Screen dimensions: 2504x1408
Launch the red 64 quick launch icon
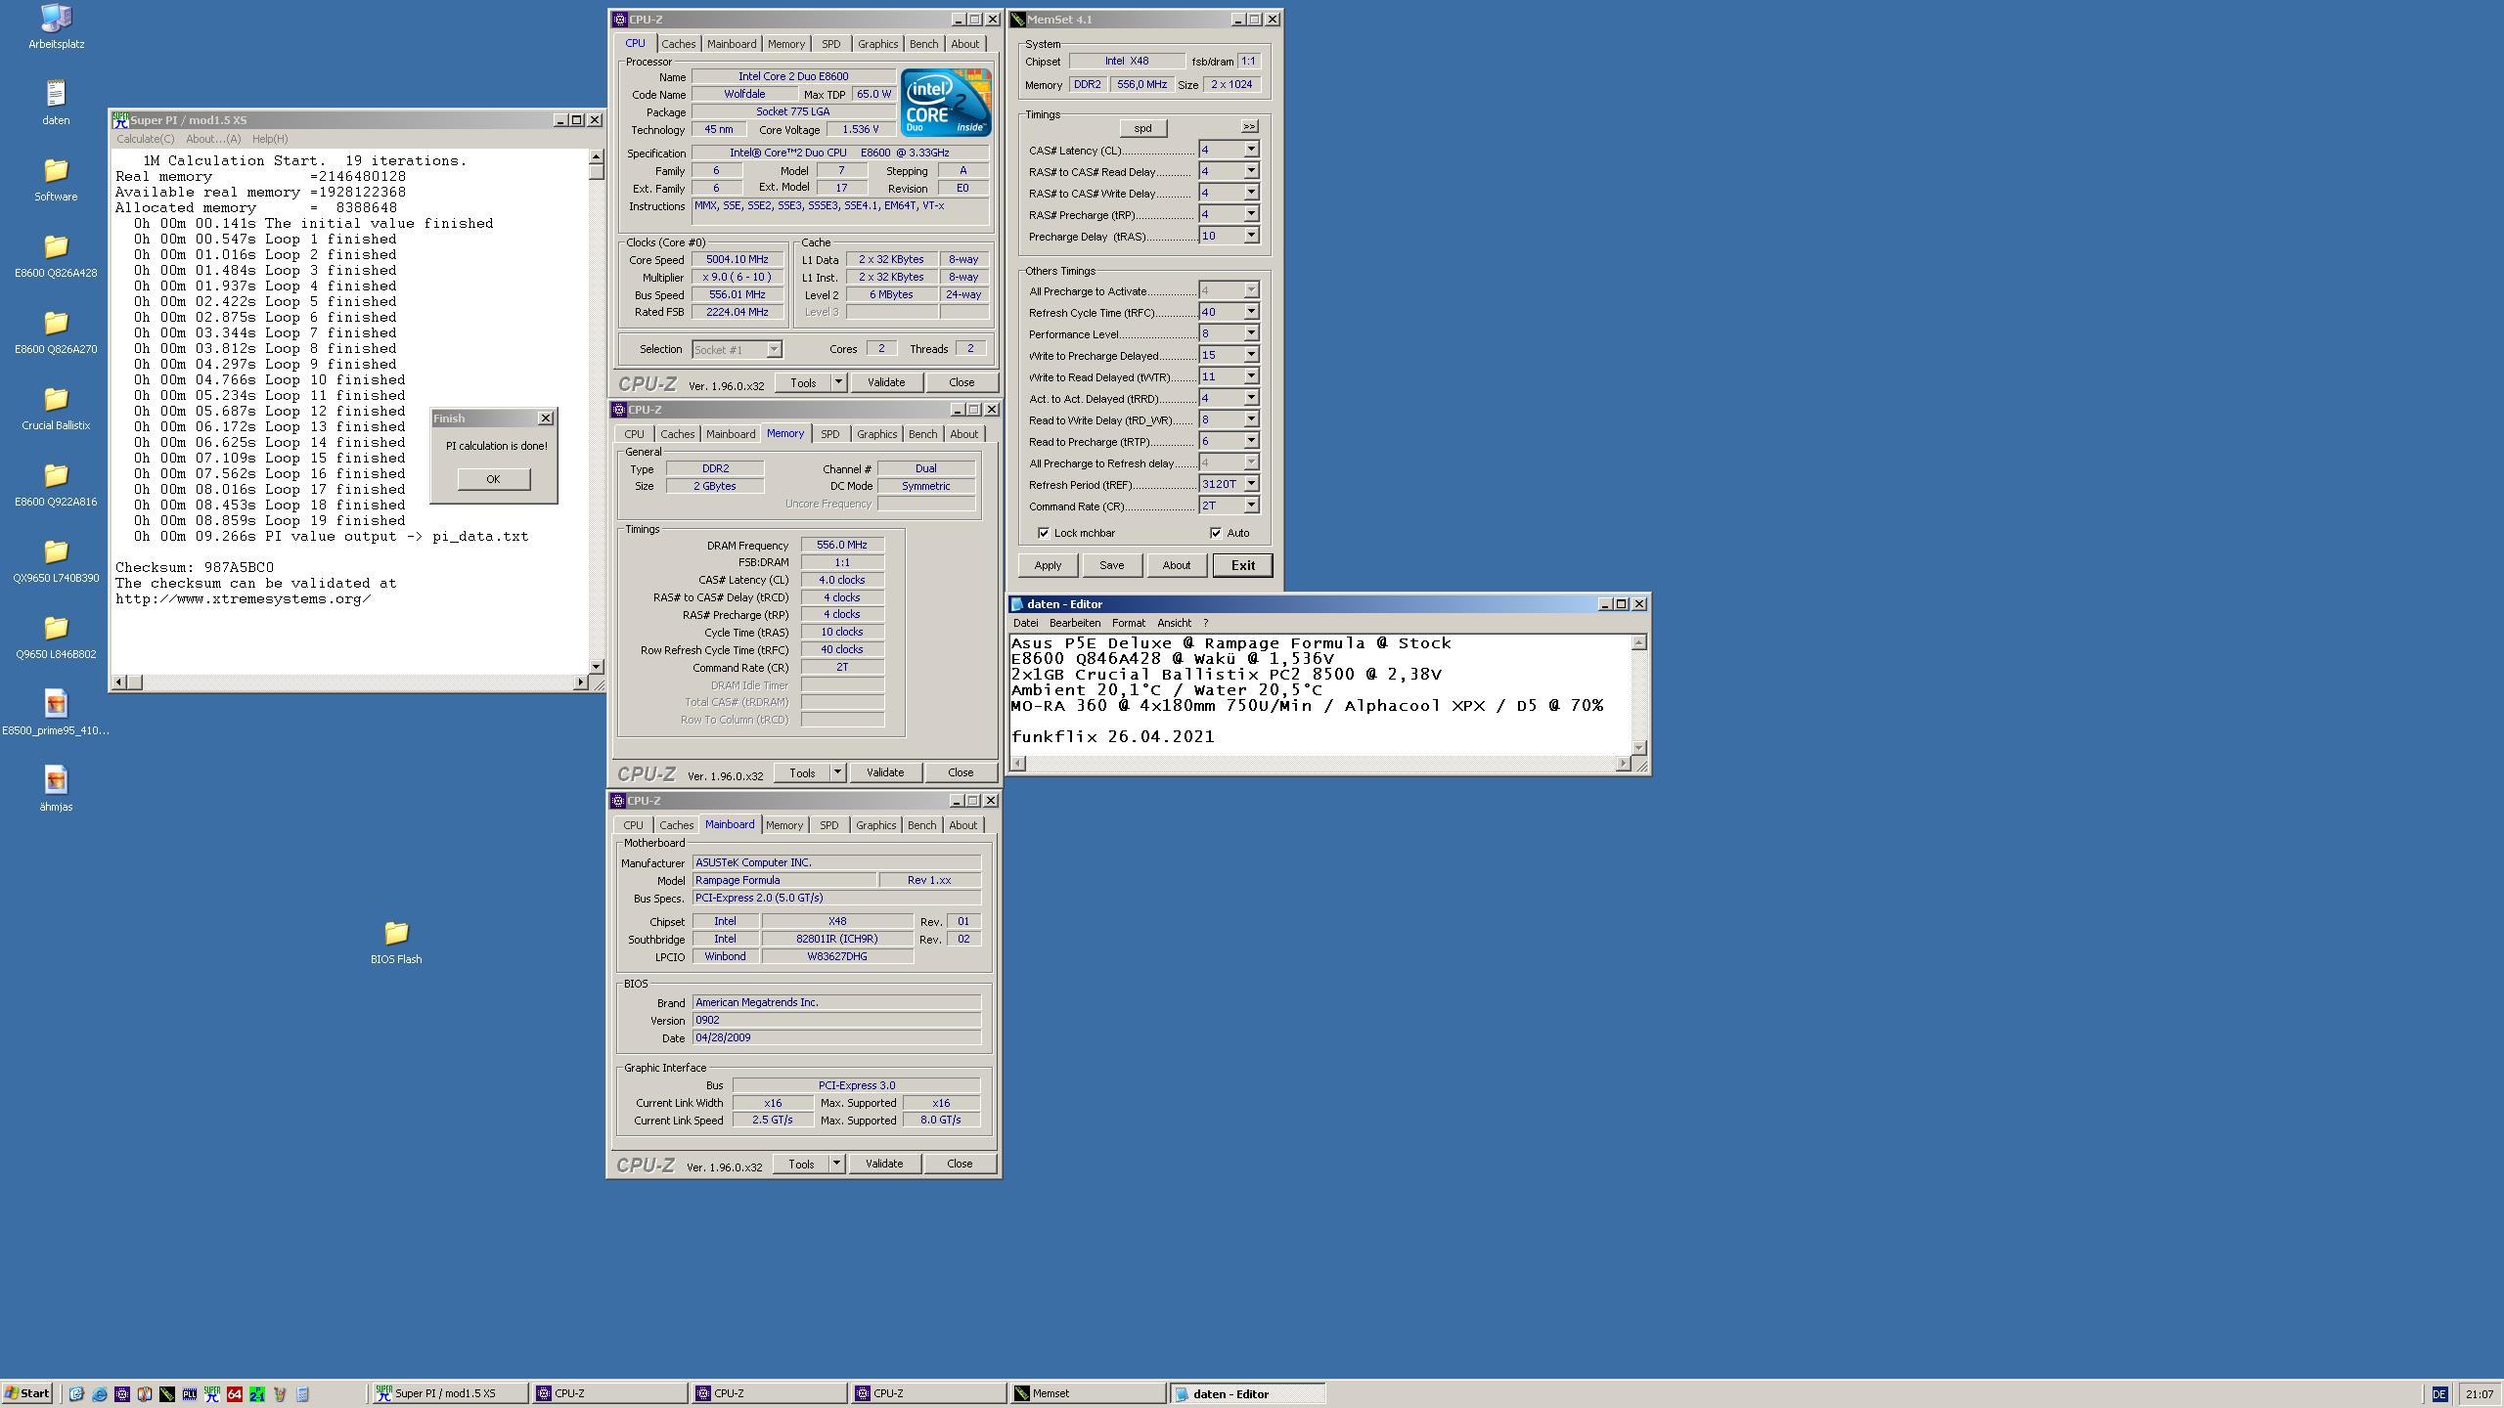234,1394
